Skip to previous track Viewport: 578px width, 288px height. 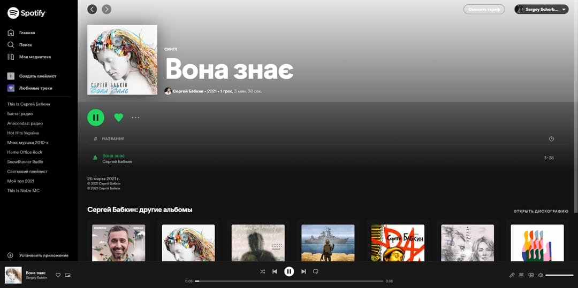click(x=275, y=271)
